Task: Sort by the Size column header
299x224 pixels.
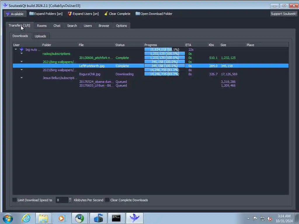Action: tap(233, 45)
